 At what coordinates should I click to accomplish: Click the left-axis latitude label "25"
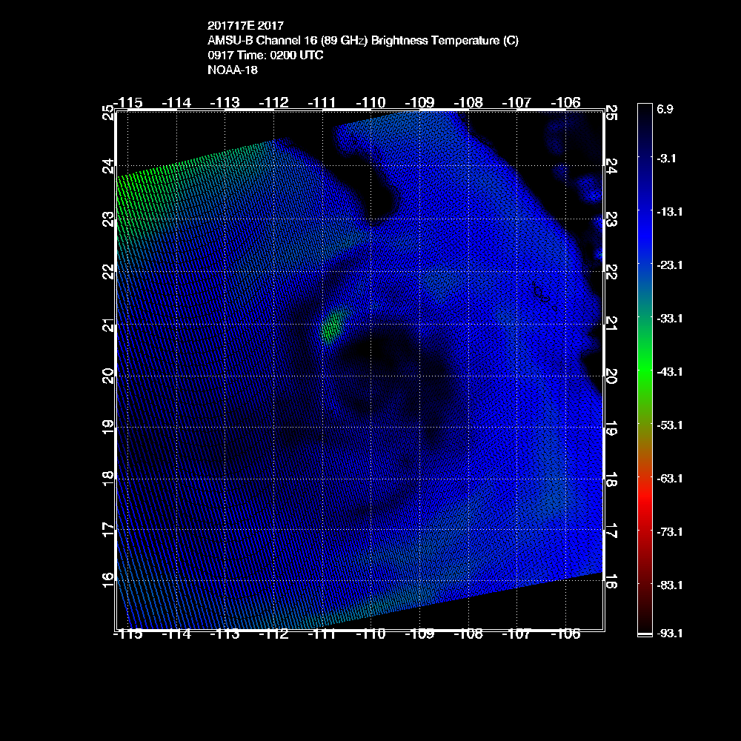[108, 113]
